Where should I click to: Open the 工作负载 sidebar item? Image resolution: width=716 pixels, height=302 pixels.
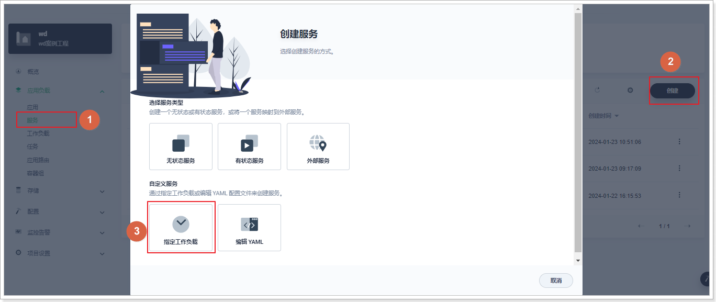[x=38, y=133]
